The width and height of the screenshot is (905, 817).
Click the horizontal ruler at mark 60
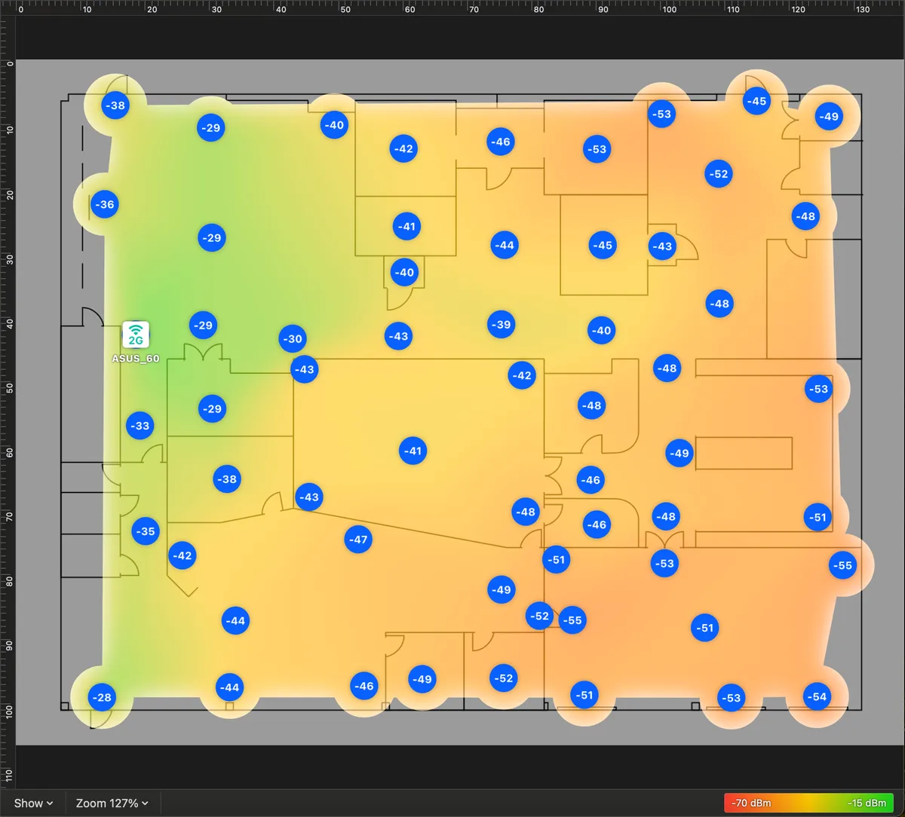tap(410, 10)
